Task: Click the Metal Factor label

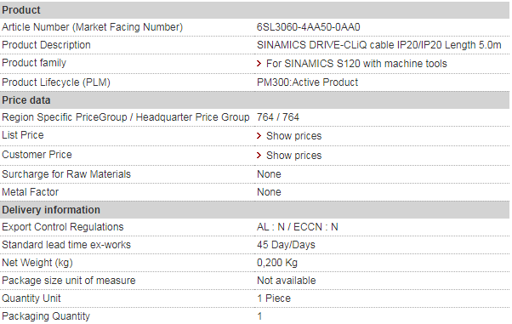Action: [x=31, y=192]
